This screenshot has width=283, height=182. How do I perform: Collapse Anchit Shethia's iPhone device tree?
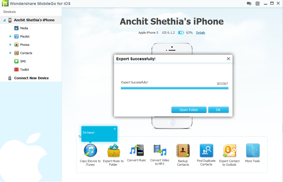click(4, 20)
